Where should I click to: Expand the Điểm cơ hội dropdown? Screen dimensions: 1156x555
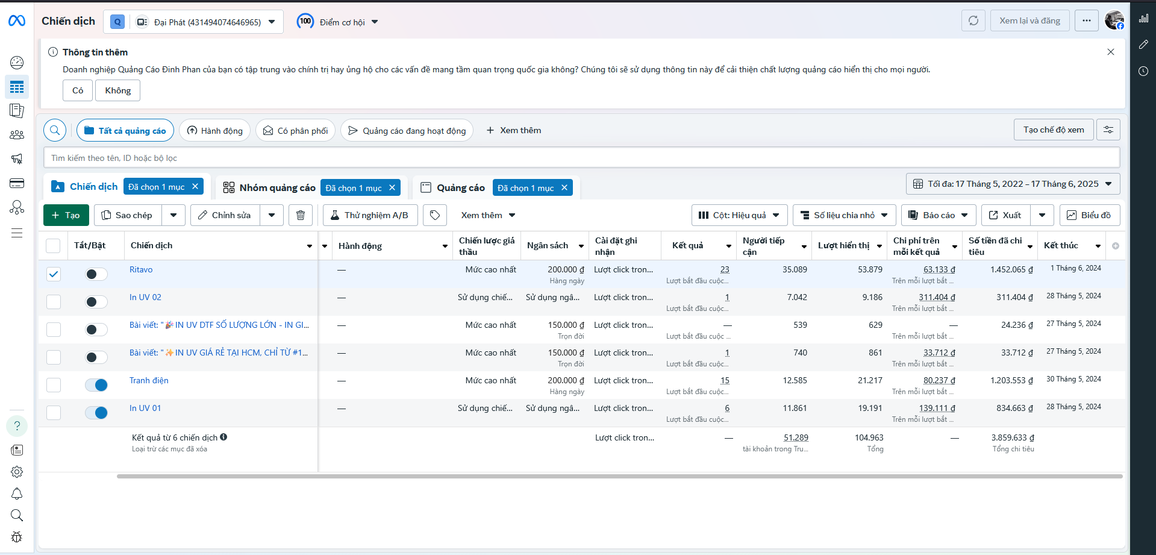[x=337, y=22]
